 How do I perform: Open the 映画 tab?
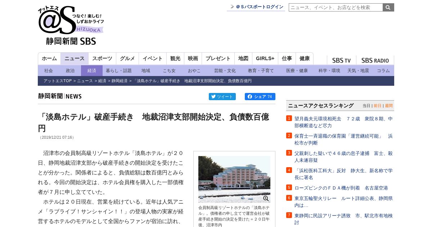193,59
